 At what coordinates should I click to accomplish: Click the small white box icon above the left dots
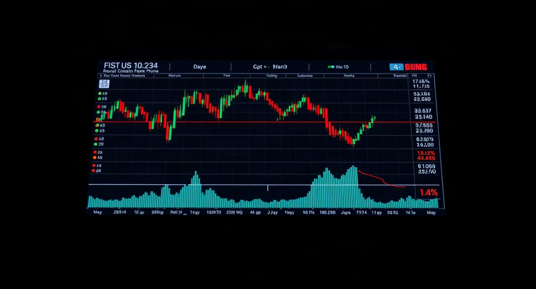click(x=104, y=84)
